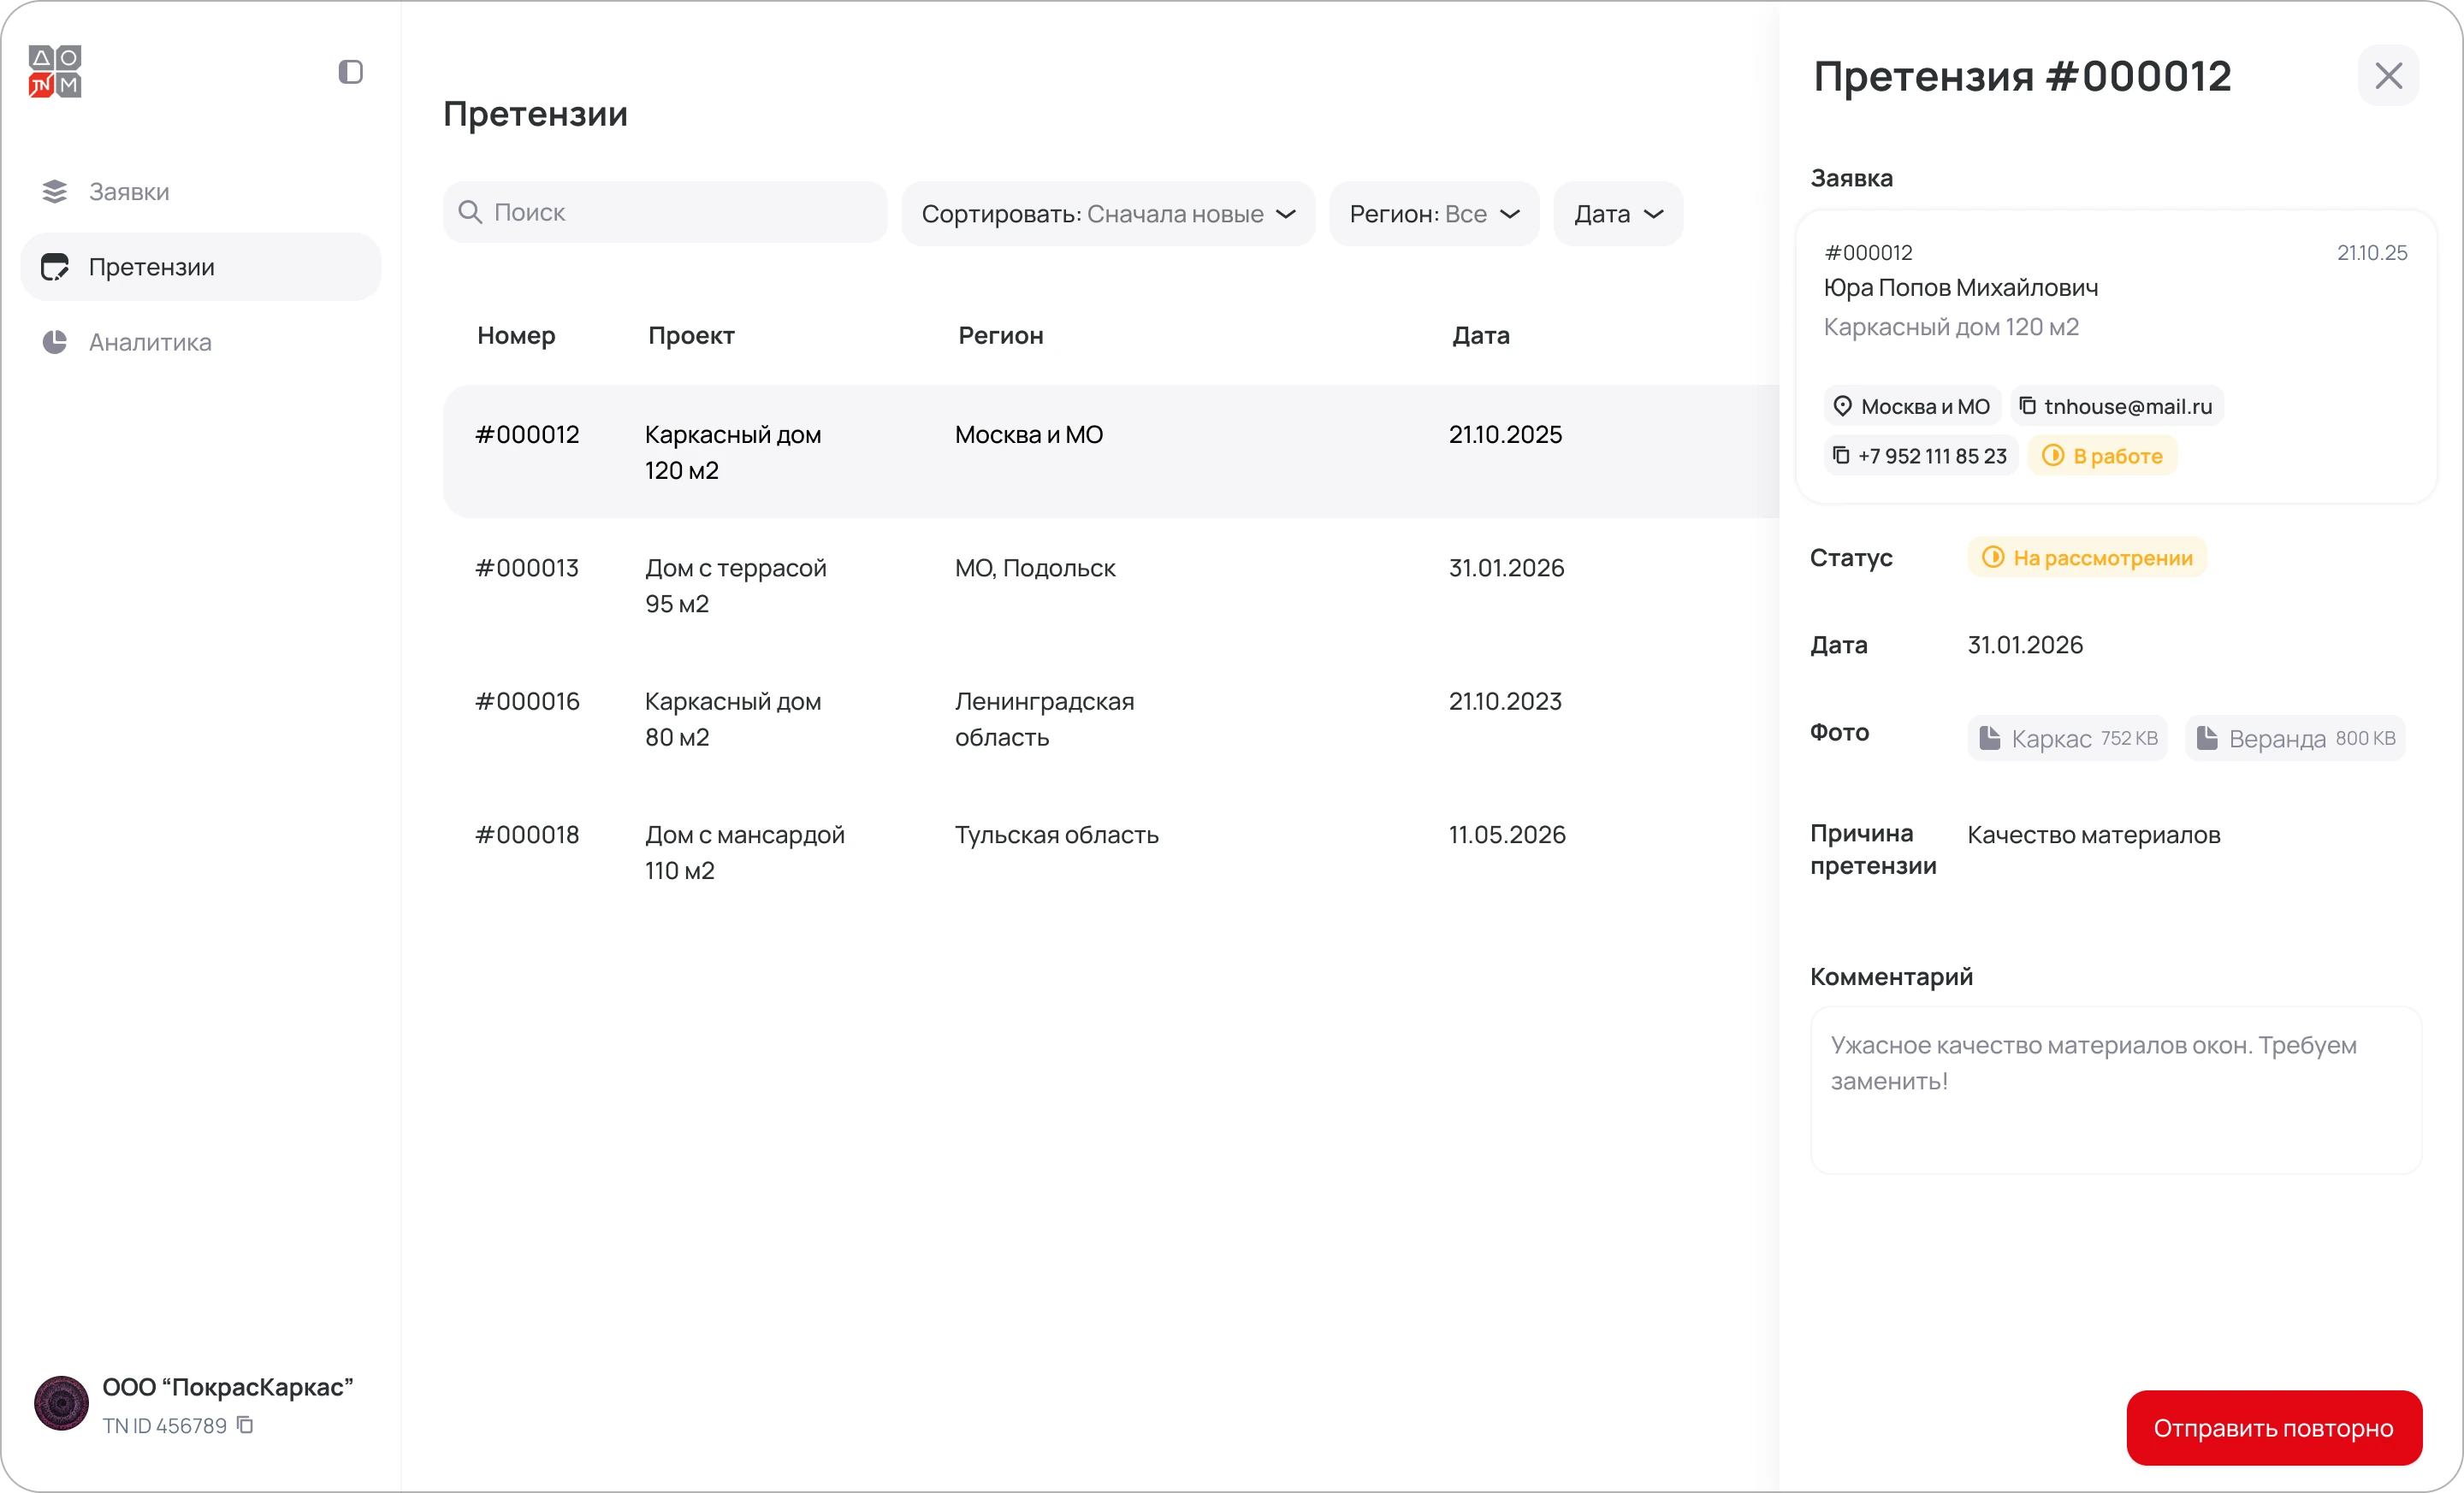The image size is (2464, 1493).
Task: Go to Заявки section
Action: (201, 191)
